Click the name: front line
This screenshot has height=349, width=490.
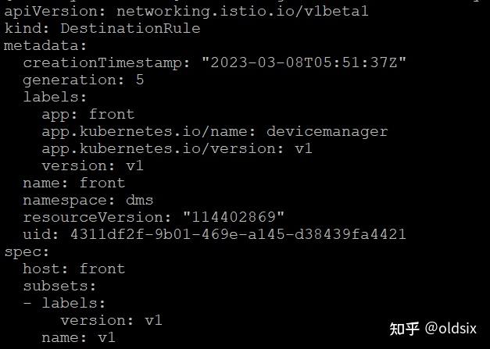[73, 183]
